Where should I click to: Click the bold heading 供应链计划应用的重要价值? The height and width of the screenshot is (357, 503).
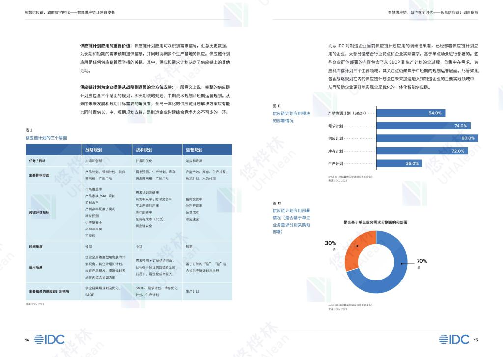tap(106, 46)
